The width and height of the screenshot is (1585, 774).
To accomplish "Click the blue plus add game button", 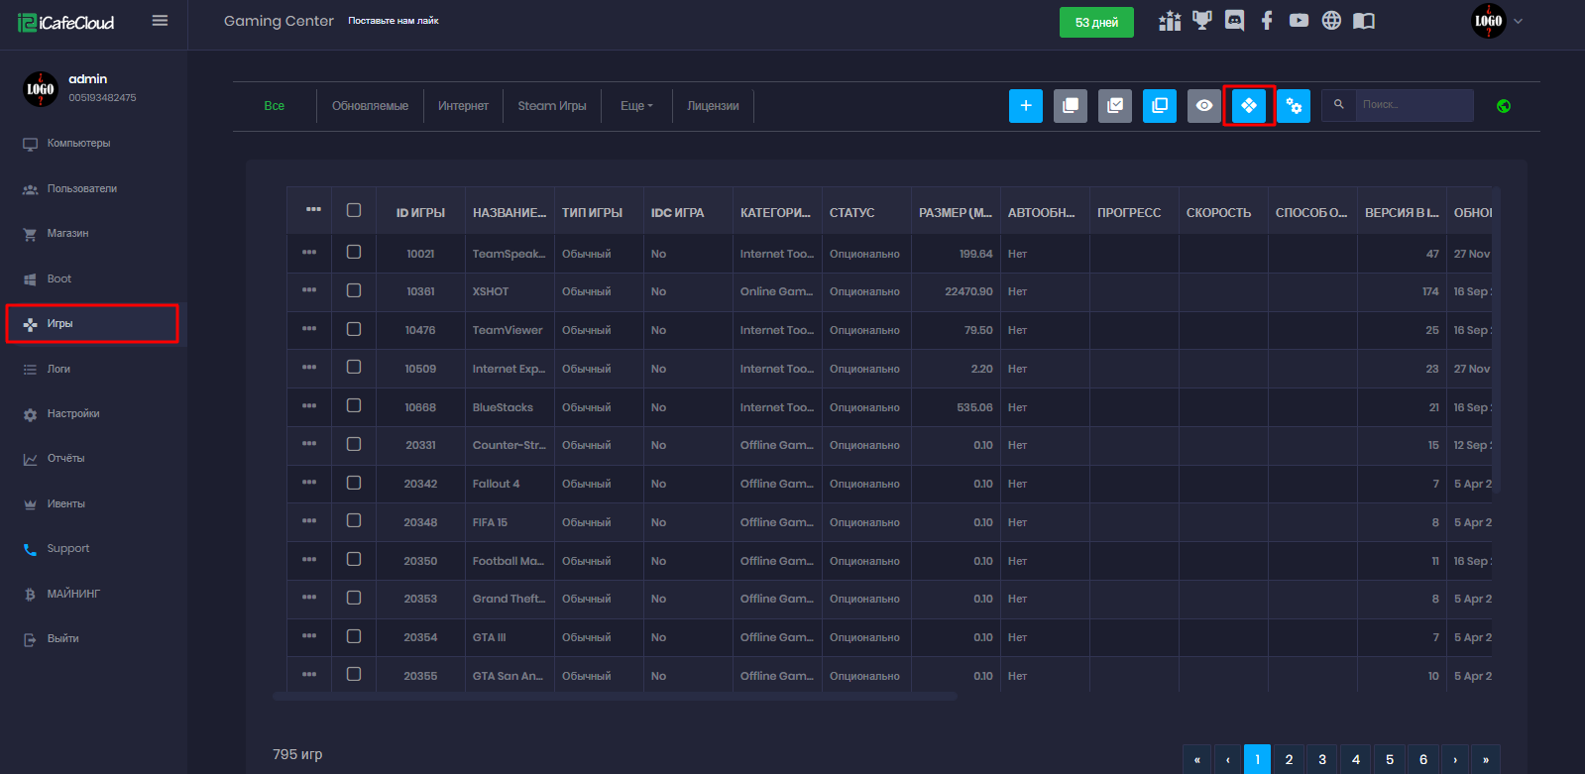I will click(1026, 106).
